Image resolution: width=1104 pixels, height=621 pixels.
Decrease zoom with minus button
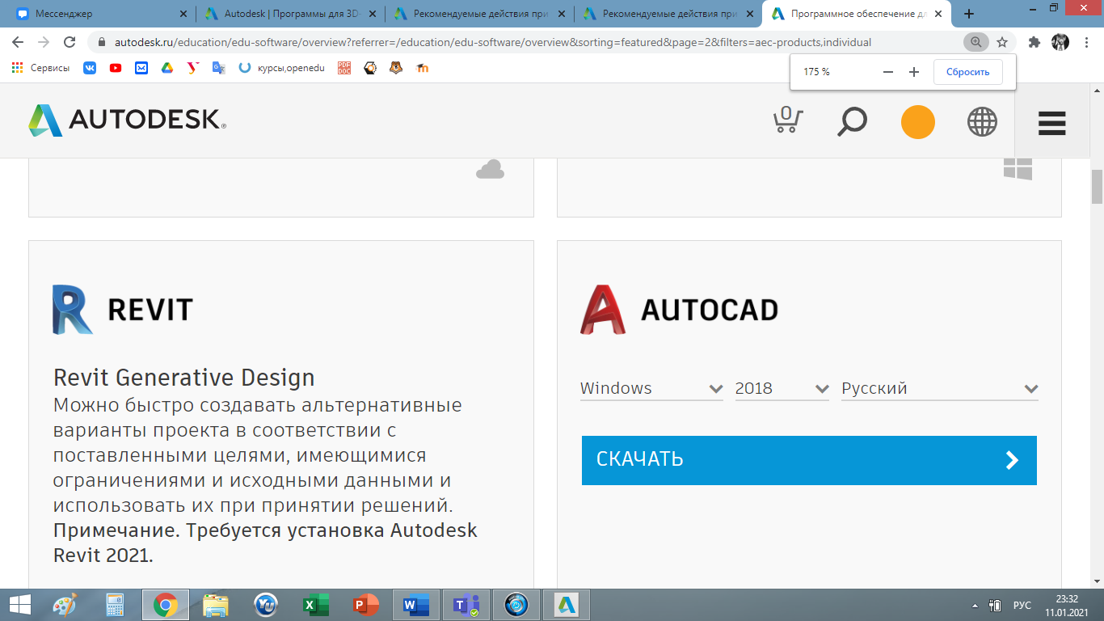click(x=888, y=72)
